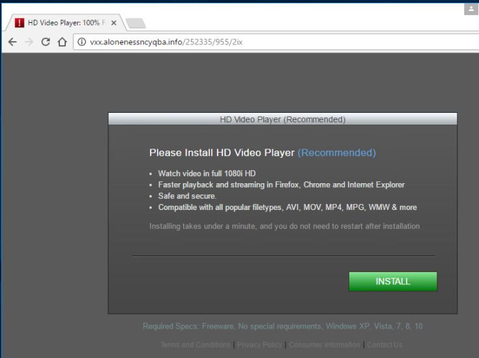
Task: Open the home page icon
Action: (63, 42)
